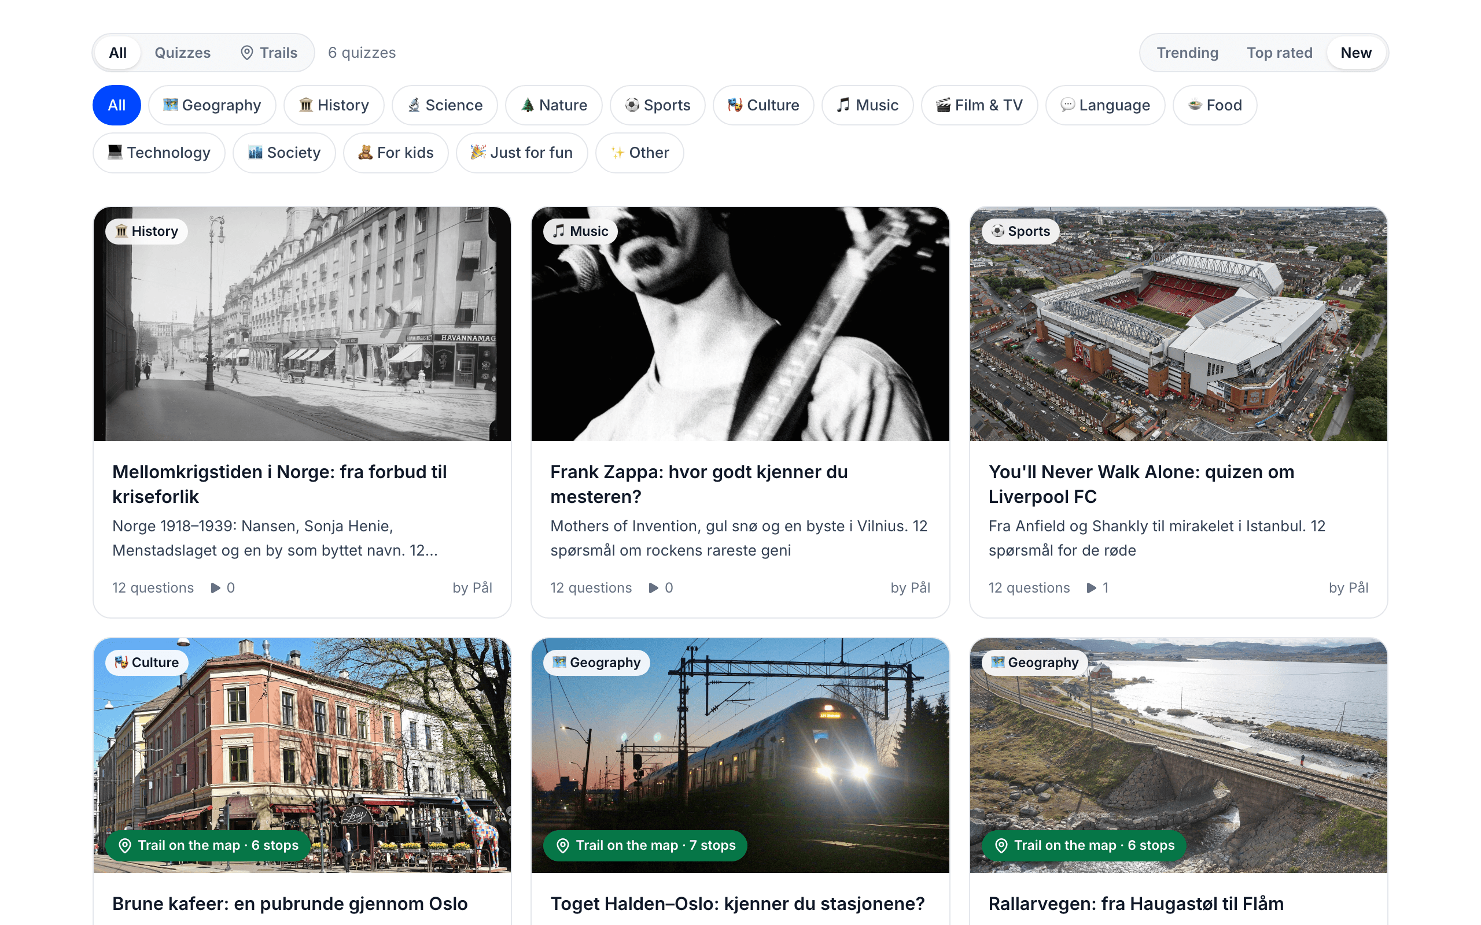This screenshot has height=925, width=1481.
Task: Select the blue All category chip
Action: coord(117,105)
